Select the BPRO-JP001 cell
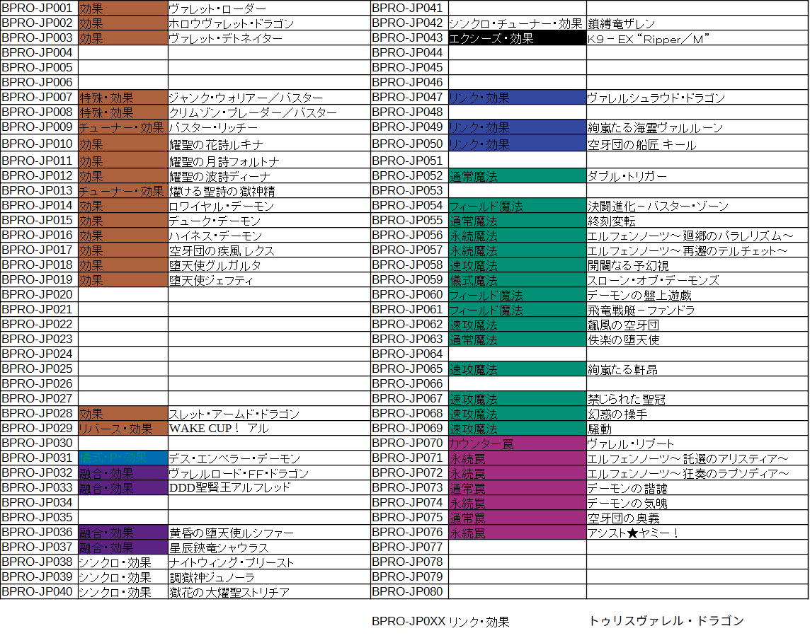Screen dimensions: 810x638 pyautogui.click(x=39, y=8)
